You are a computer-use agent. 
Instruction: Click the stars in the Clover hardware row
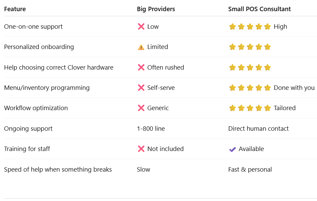coord(250,68)
